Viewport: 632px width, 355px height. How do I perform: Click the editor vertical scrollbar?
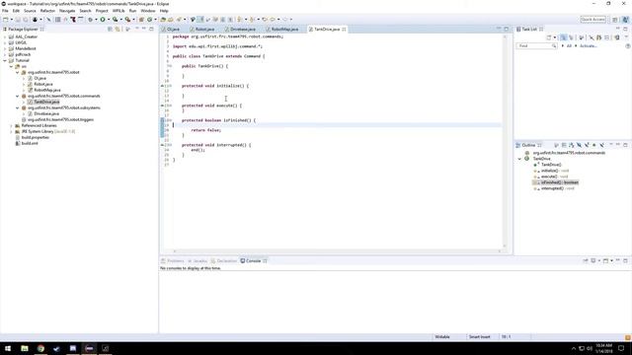(505, 141)
